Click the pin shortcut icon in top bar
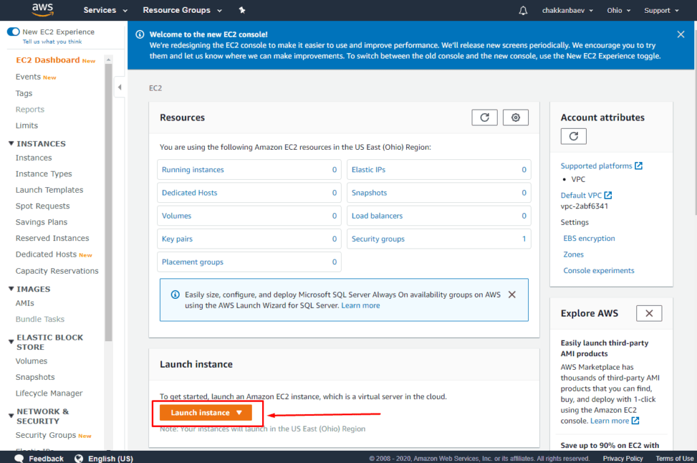Image resolution: width=697 pixels, height=463 pixels. pyautogui.click(x=242, y=10)
